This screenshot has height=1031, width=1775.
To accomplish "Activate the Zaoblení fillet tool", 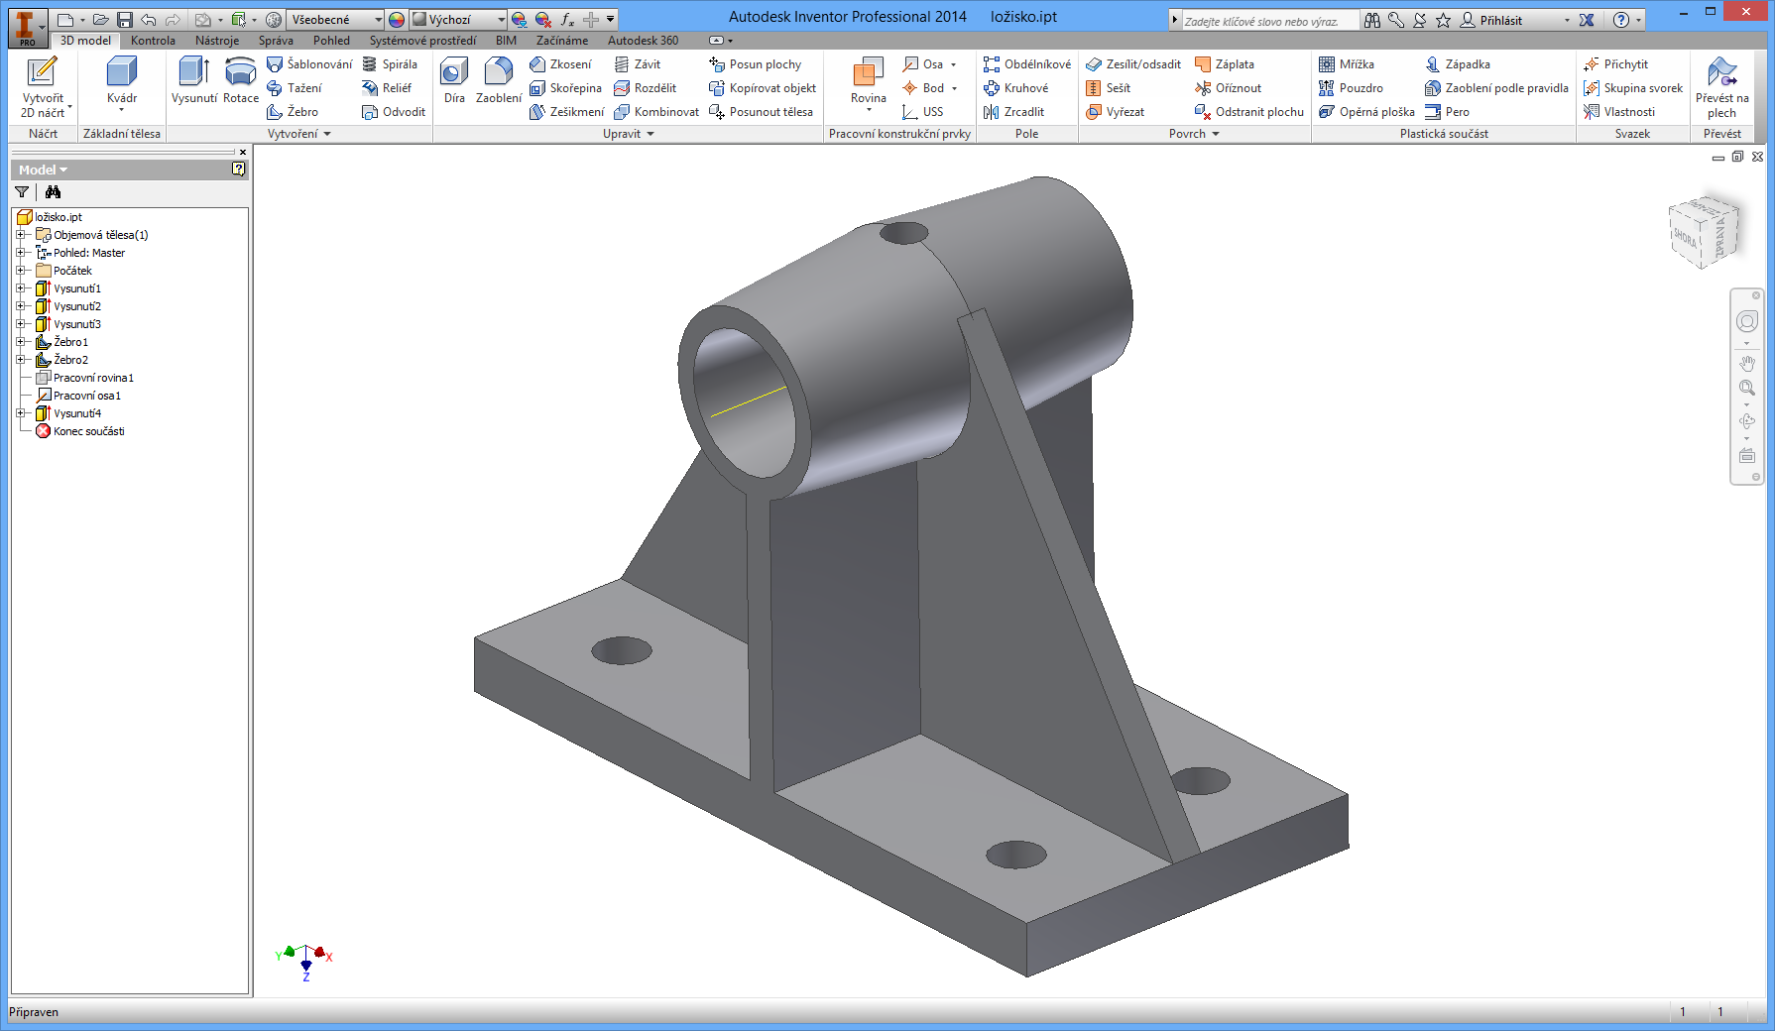I will 499,80.
